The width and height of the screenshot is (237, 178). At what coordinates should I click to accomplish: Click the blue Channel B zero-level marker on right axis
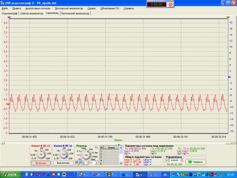tap(229, 77)
